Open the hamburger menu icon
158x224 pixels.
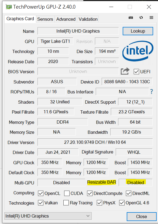pos(152,17)
